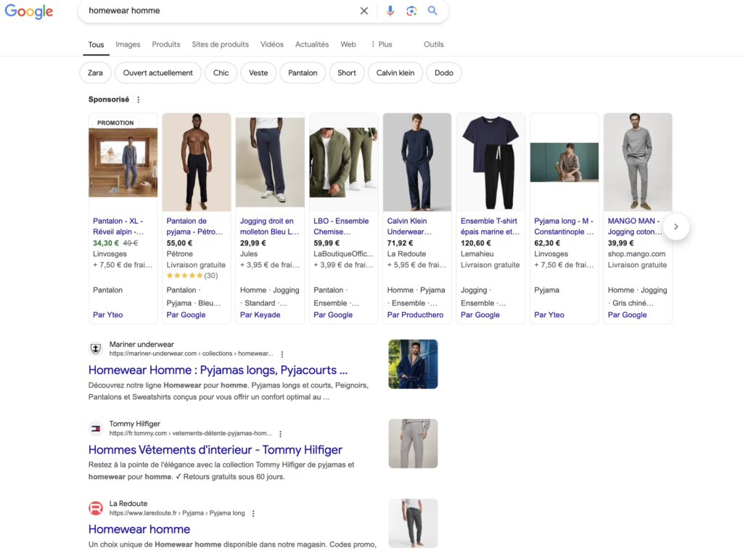Click the Tommy Hilfiger site favicon
This screenshot has height=551, width=743.
coord(96,428)
